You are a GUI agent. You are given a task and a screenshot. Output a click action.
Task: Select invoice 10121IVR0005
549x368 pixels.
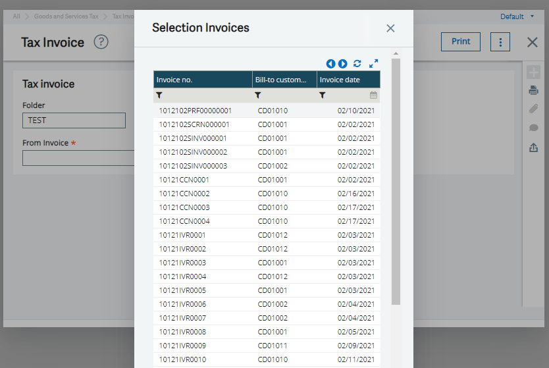coord(267,290)
